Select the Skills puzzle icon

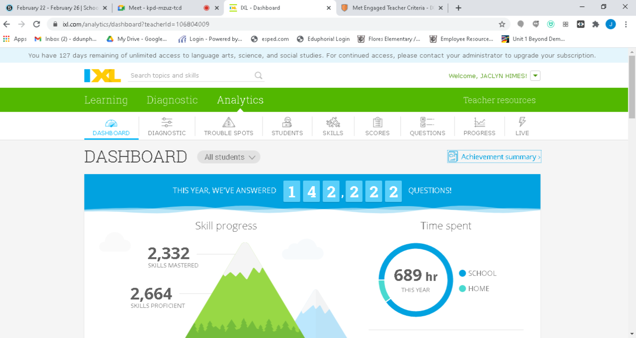[333, 123]
